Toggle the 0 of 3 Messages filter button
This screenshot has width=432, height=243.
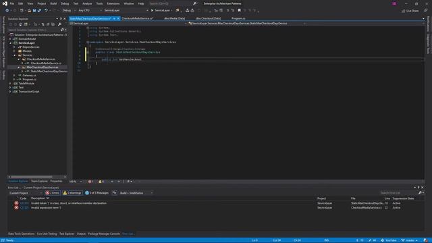[x=97, y=193]
